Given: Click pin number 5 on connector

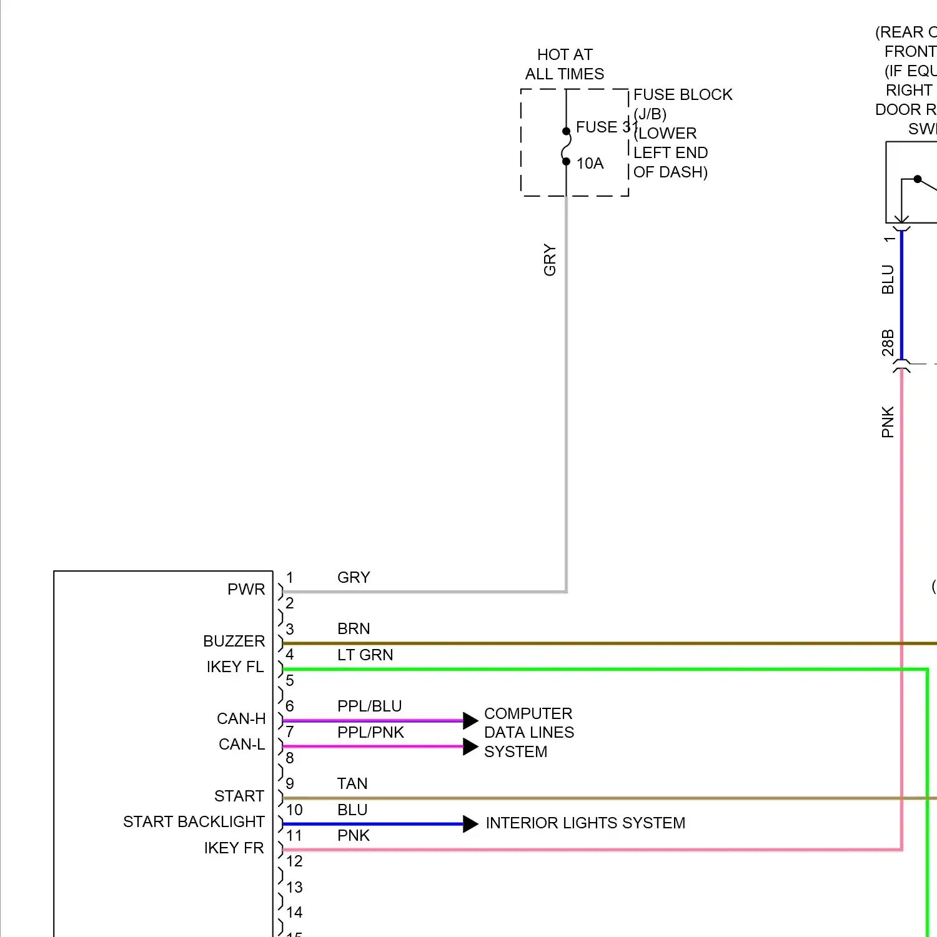Looking at the screenshot, I should tap(290, 680).
